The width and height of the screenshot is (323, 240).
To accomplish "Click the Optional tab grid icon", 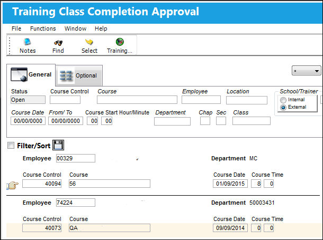I will 66,76.
